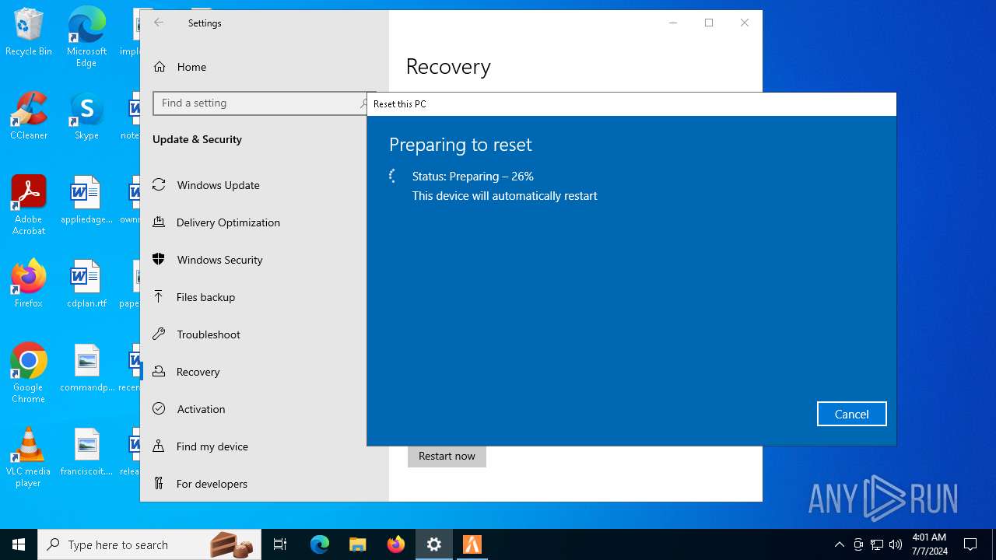Click the Restart now button
Screen dimensions: 996x560
[x=447, y=456]
